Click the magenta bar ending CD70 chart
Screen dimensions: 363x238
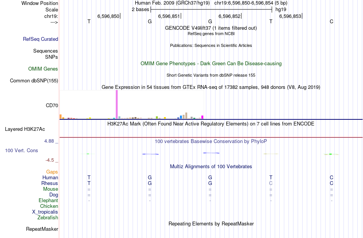pyautogui.click(x=203, y=117)
